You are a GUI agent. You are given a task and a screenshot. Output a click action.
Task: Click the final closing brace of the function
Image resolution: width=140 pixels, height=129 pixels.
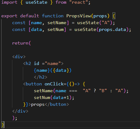[3, 125]
